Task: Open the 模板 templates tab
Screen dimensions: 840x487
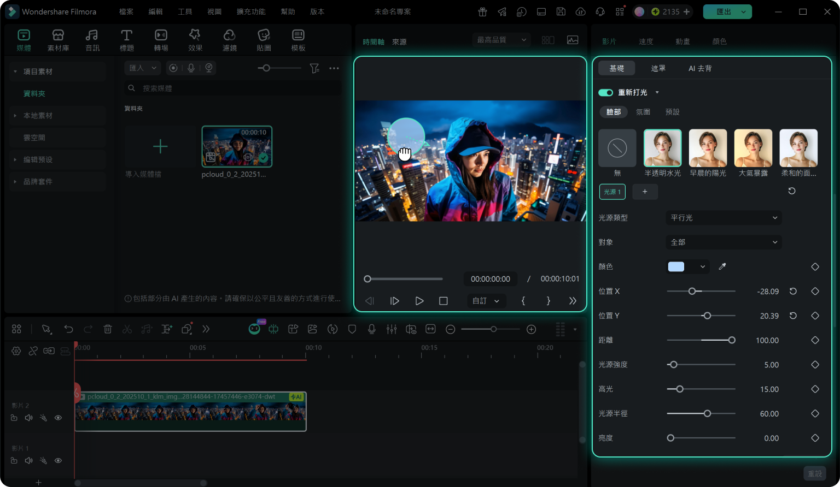Action: [x=298, y=40]
